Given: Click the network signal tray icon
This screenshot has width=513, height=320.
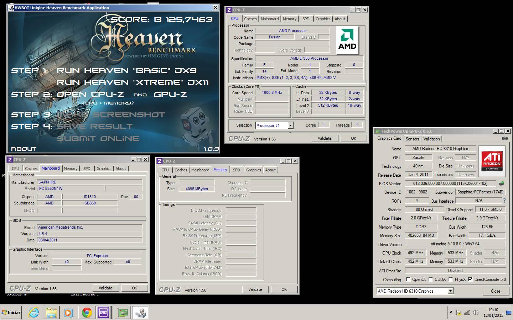Looking at the screenshot, I should 467,313.
